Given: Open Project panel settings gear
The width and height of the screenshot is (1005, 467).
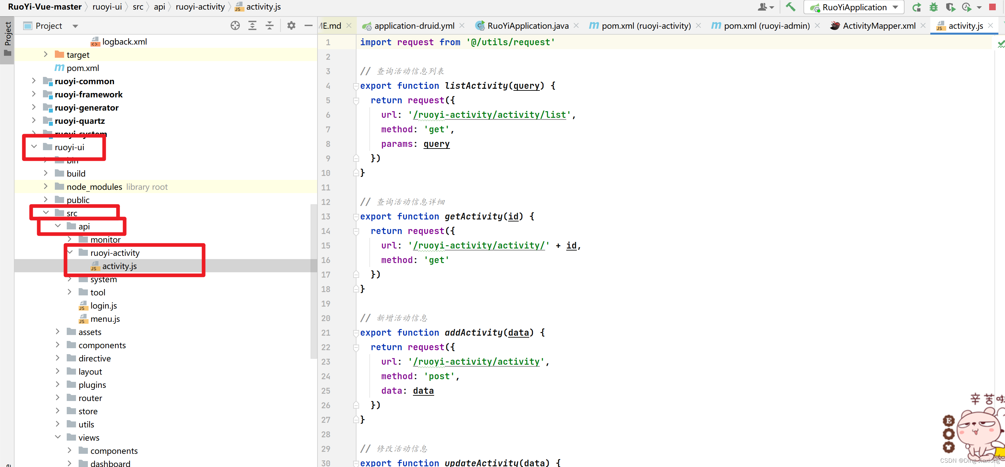Looking at the screenshot, I should click(291, 26).
